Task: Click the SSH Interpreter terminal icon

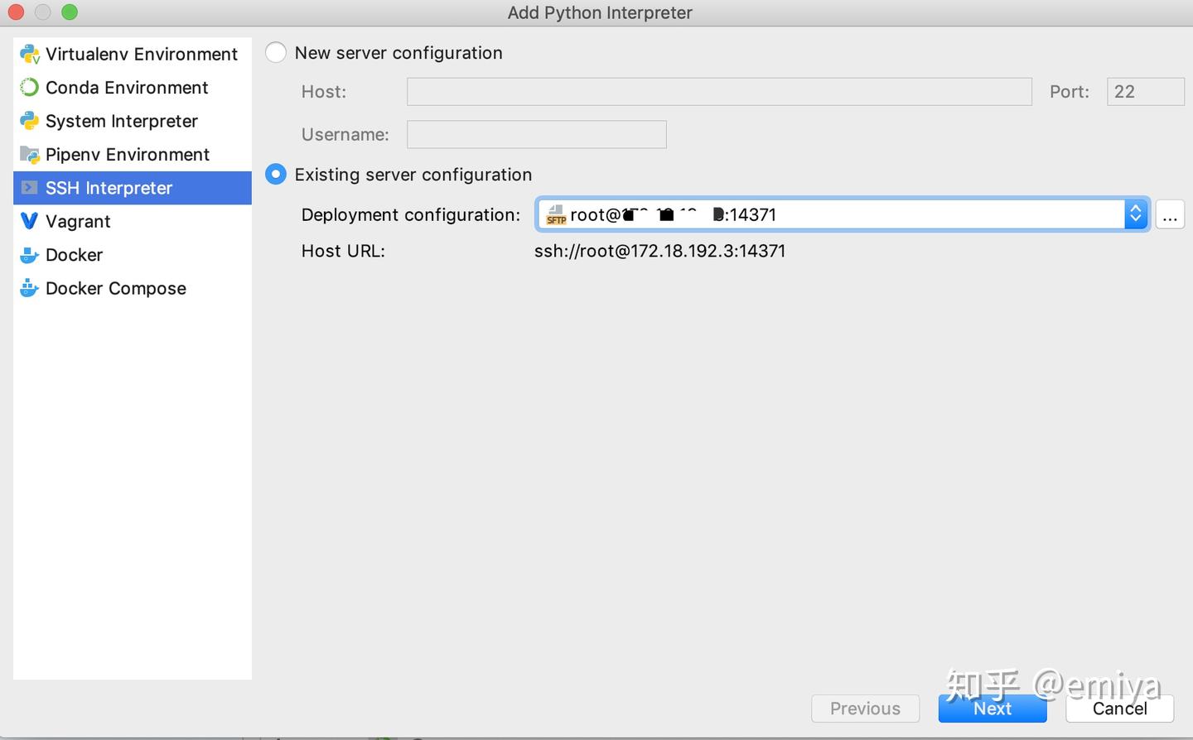Action: (x=30, y=188)
